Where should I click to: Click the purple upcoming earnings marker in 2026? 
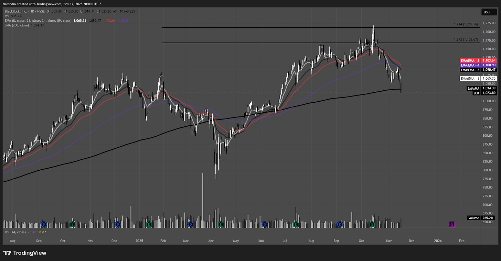point(452,224)
